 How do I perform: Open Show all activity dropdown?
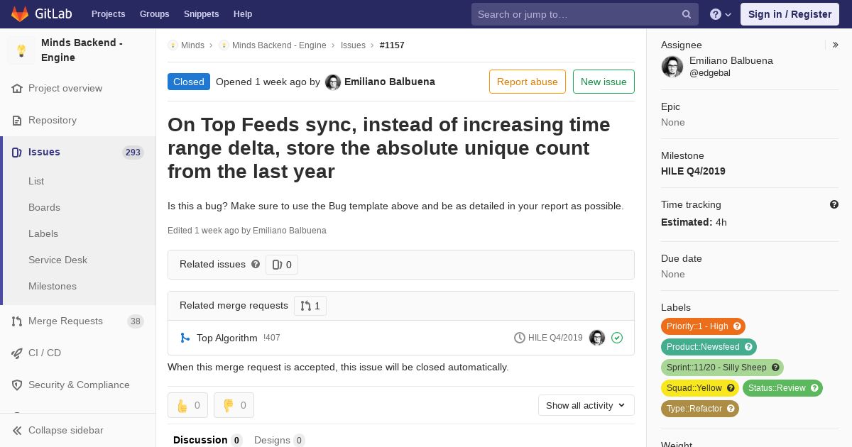click(586, 405)
